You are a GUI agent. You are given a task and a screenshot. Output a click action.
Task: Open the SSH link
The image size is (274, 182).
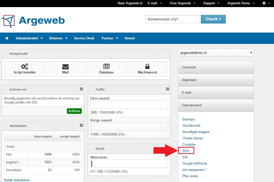(186, 151)
